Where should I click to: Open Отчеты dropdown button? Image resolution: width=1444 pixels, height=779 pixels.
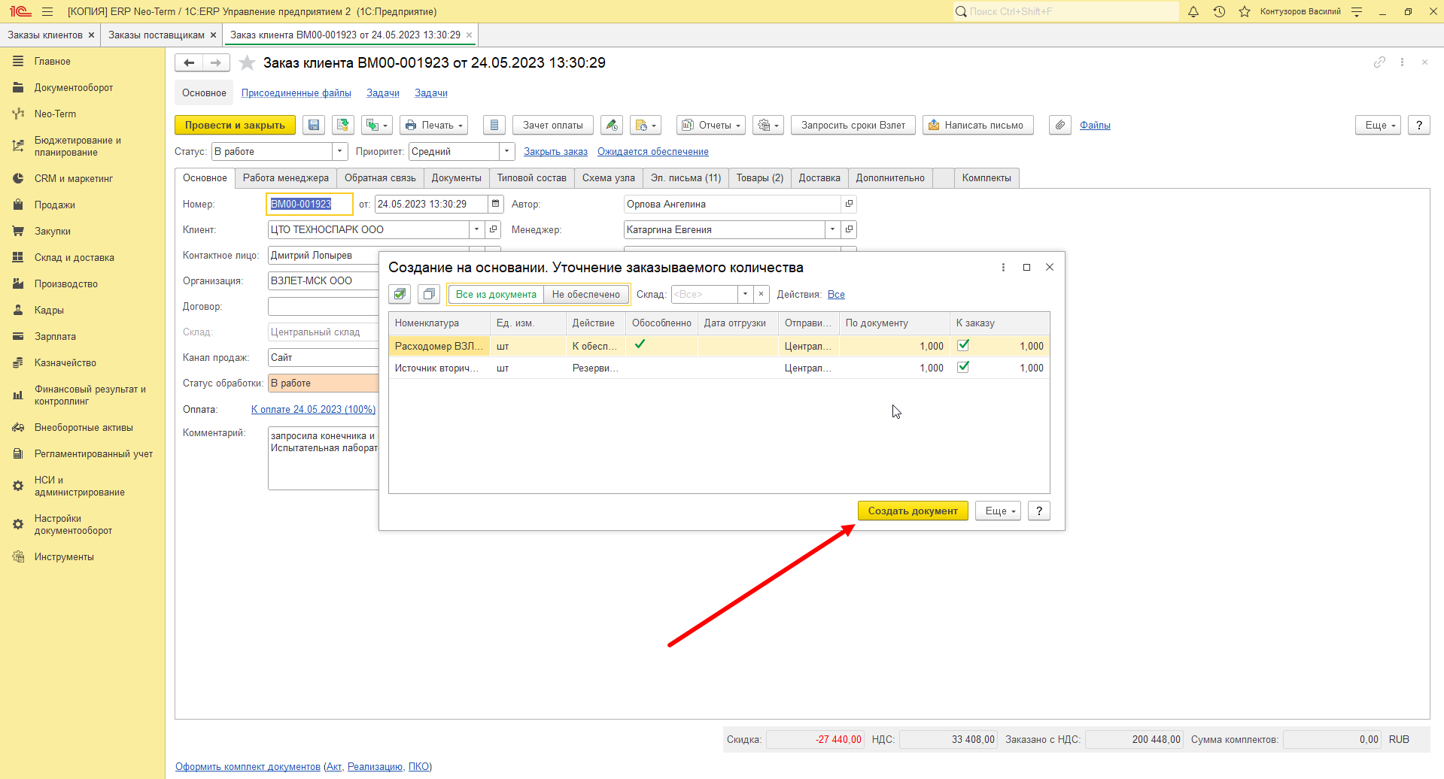[711, 126]
